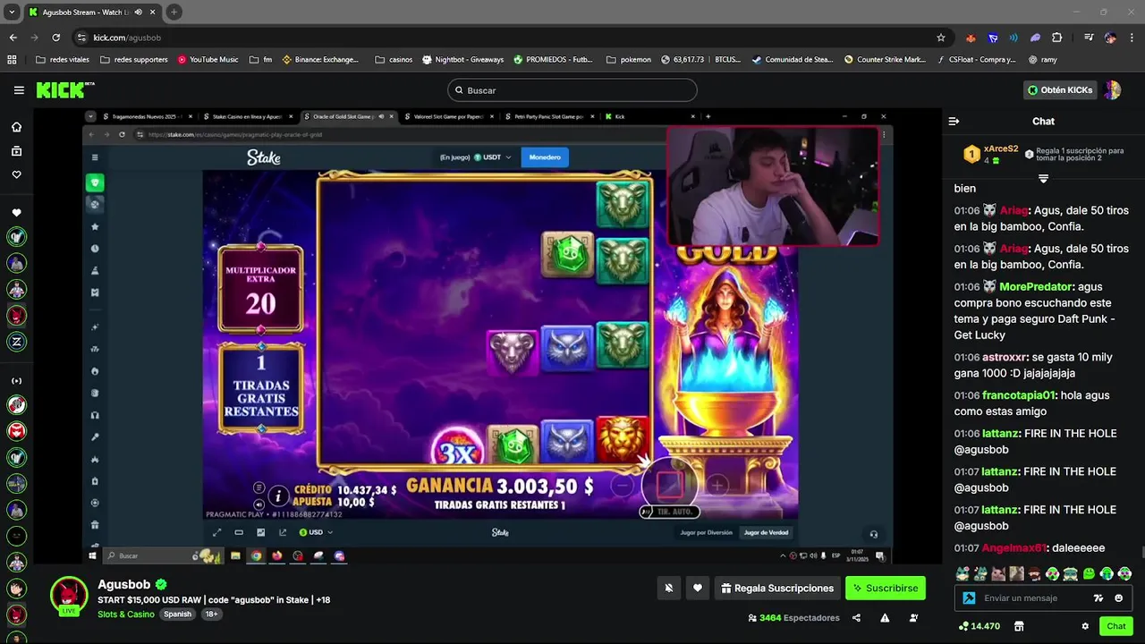Open Nightbot - Giveaways bookmark
The image size is (1145, 644).
pyautogui.click(x=462, y=60)
